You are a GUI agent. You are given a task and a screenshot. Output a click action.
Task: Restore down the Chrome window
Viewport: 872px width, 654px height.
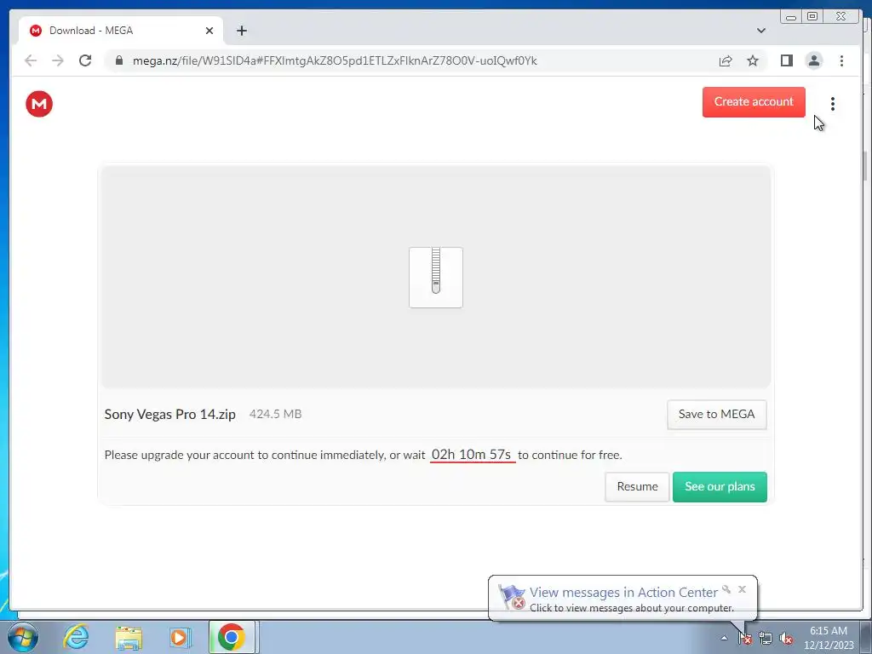click(x=812, y=17)
